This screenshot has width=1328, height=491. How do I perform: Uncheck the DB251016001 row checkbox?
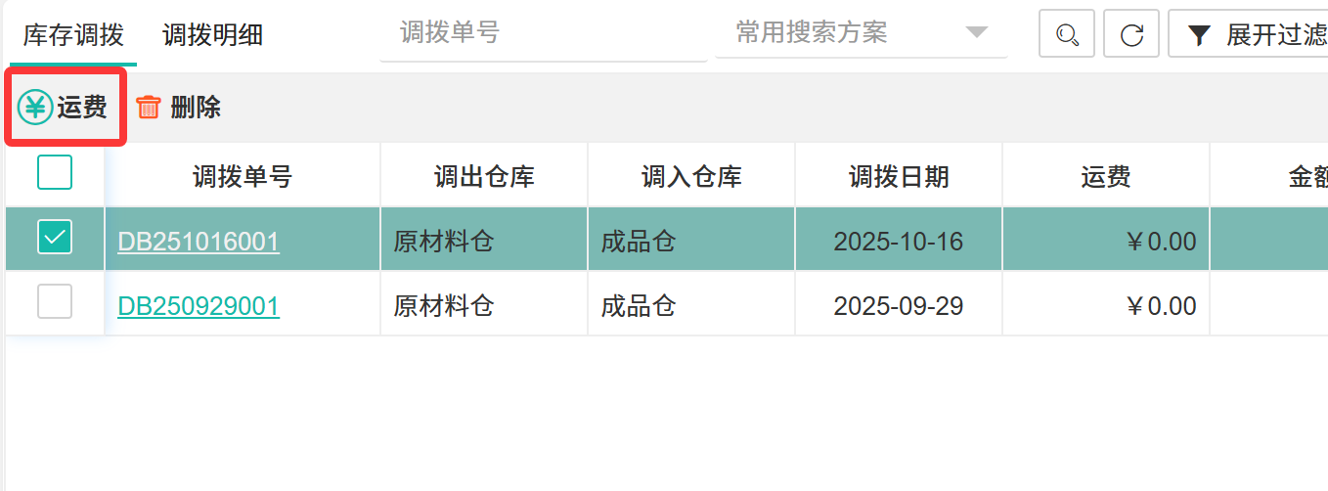(x=55, y=237)
